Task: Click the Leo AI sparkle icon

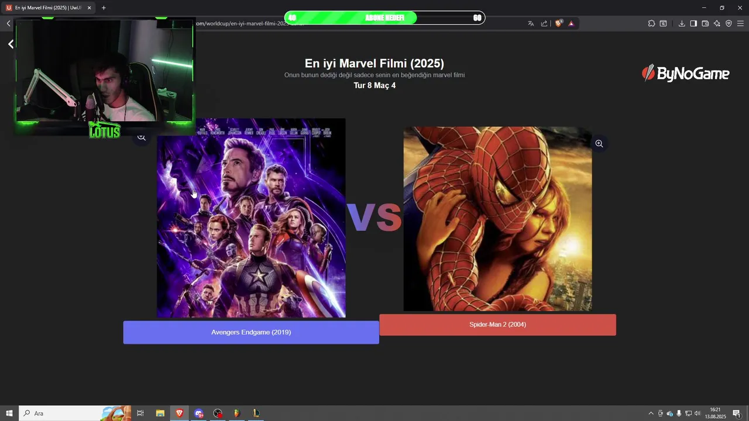Action: tap(717, 23)
